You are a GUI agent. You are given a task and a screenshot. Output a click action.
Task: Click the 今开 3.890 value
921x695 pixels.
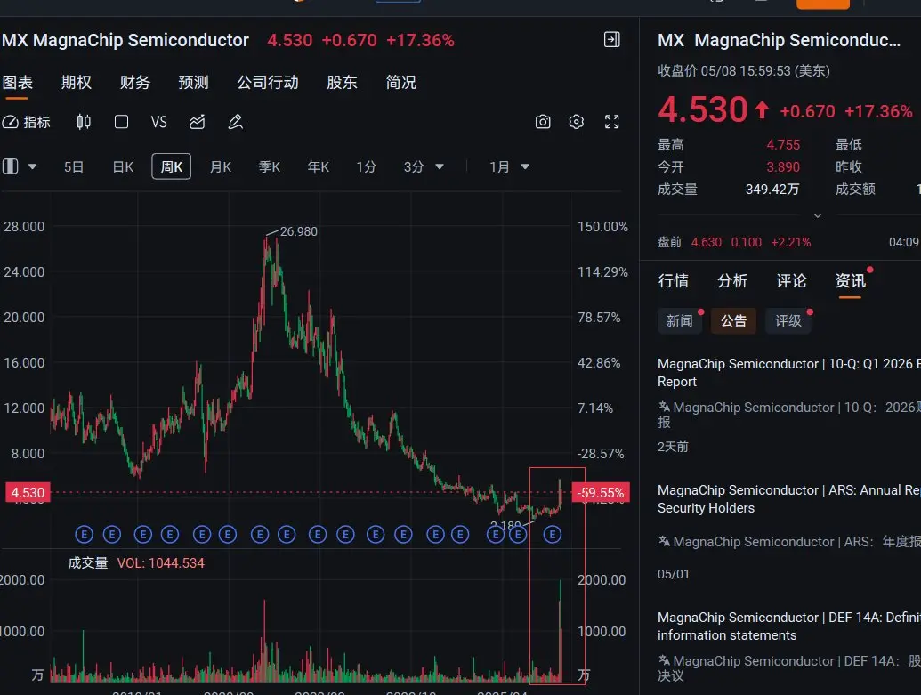pyautogui.click(x=783, y=166)
